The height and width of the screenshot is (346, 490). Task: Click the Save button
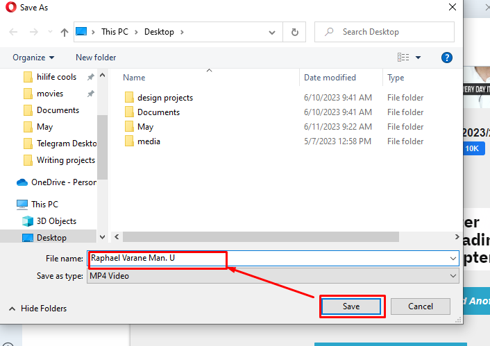(351, 306)
